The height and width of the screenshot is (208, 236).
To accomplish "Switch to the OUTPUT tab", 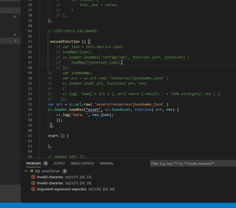I will click(x=59, y=163).
